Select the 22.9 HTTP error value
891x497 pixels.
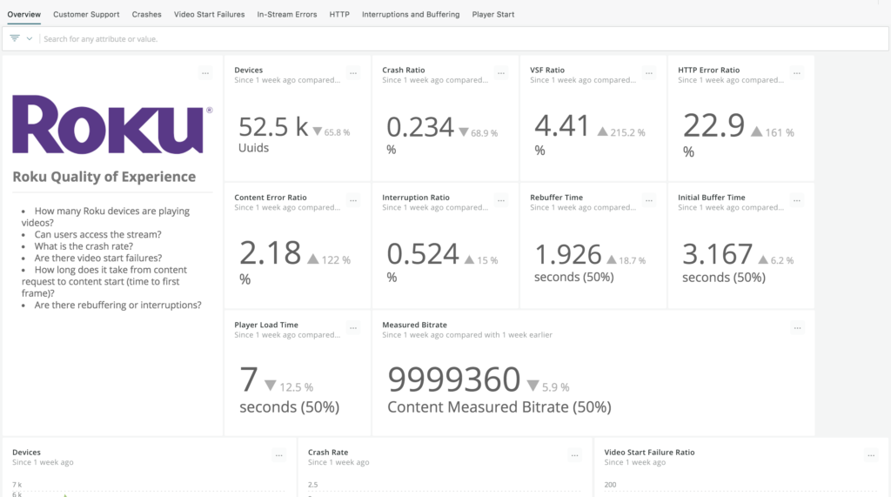point(713,125)
